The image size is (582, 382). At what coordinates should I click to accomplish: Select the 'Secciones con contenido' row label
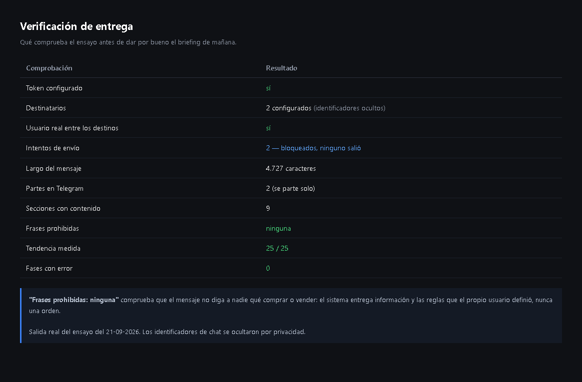pos(63,209)
